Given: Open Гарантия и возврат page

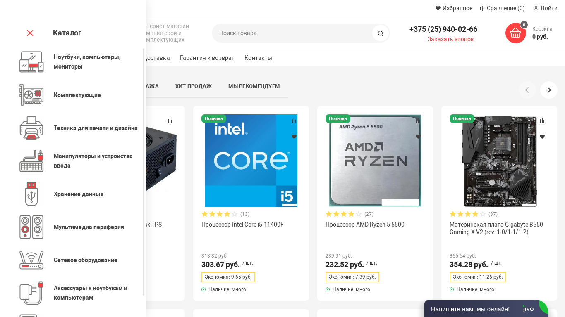Looking at the screenshot, I should click(x=207, y=58).
